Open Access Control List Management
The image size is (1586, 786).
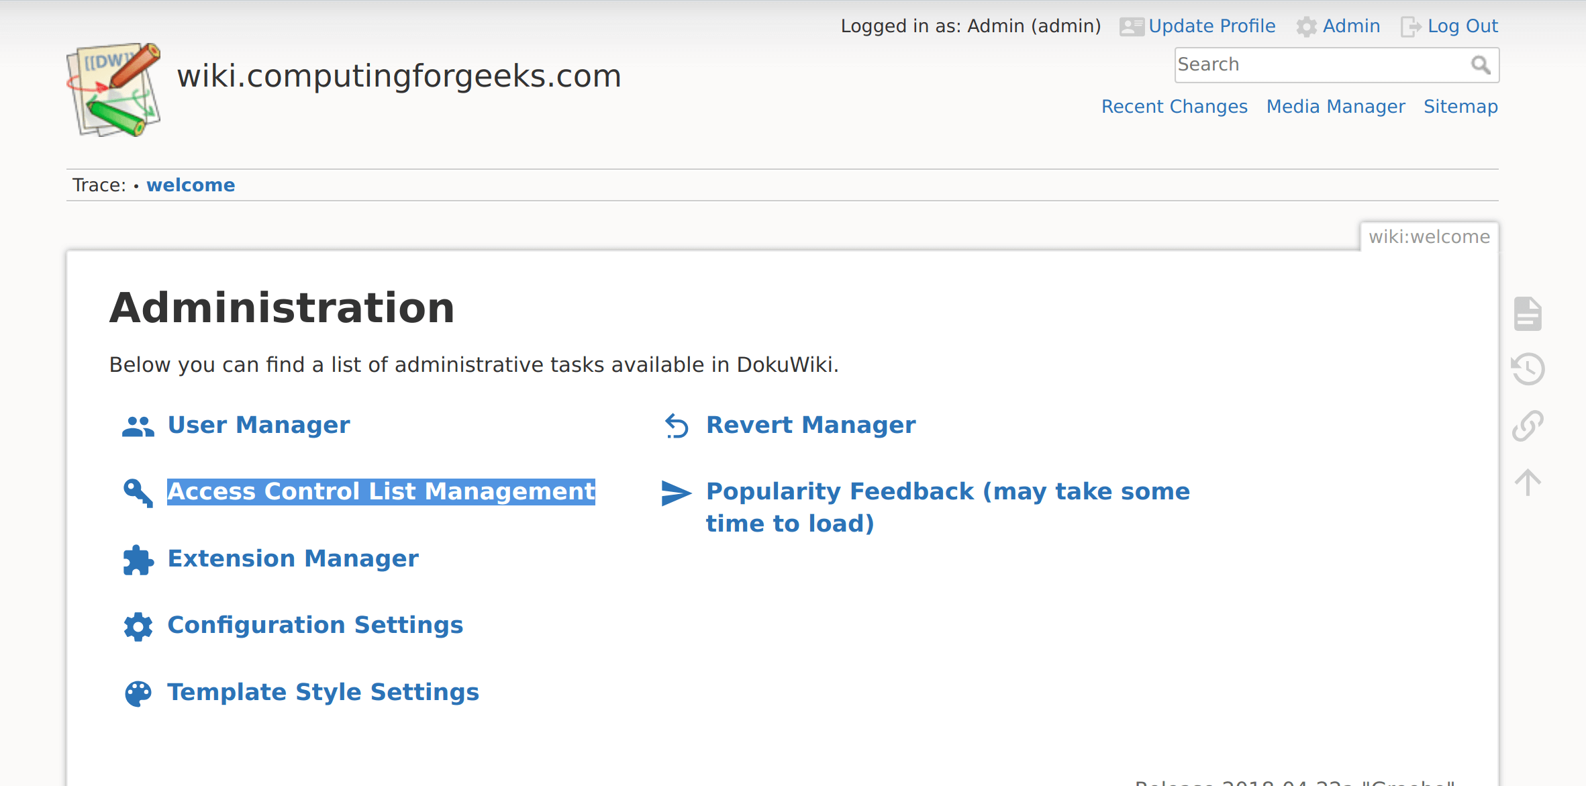pos(381,492)
